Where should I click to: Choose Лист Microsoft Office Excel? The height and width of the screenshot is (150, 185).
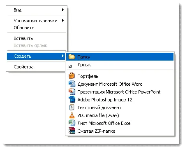120,123
